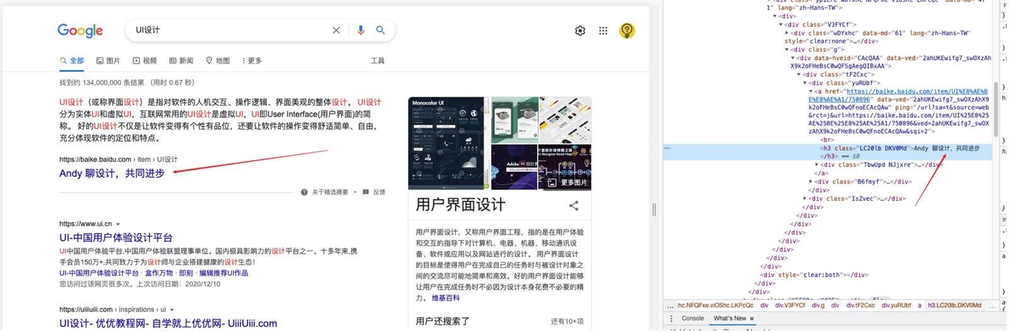
Task: Select breadcrumb h3.LC20lb.DKV0Md
Action: pos(955,306)
